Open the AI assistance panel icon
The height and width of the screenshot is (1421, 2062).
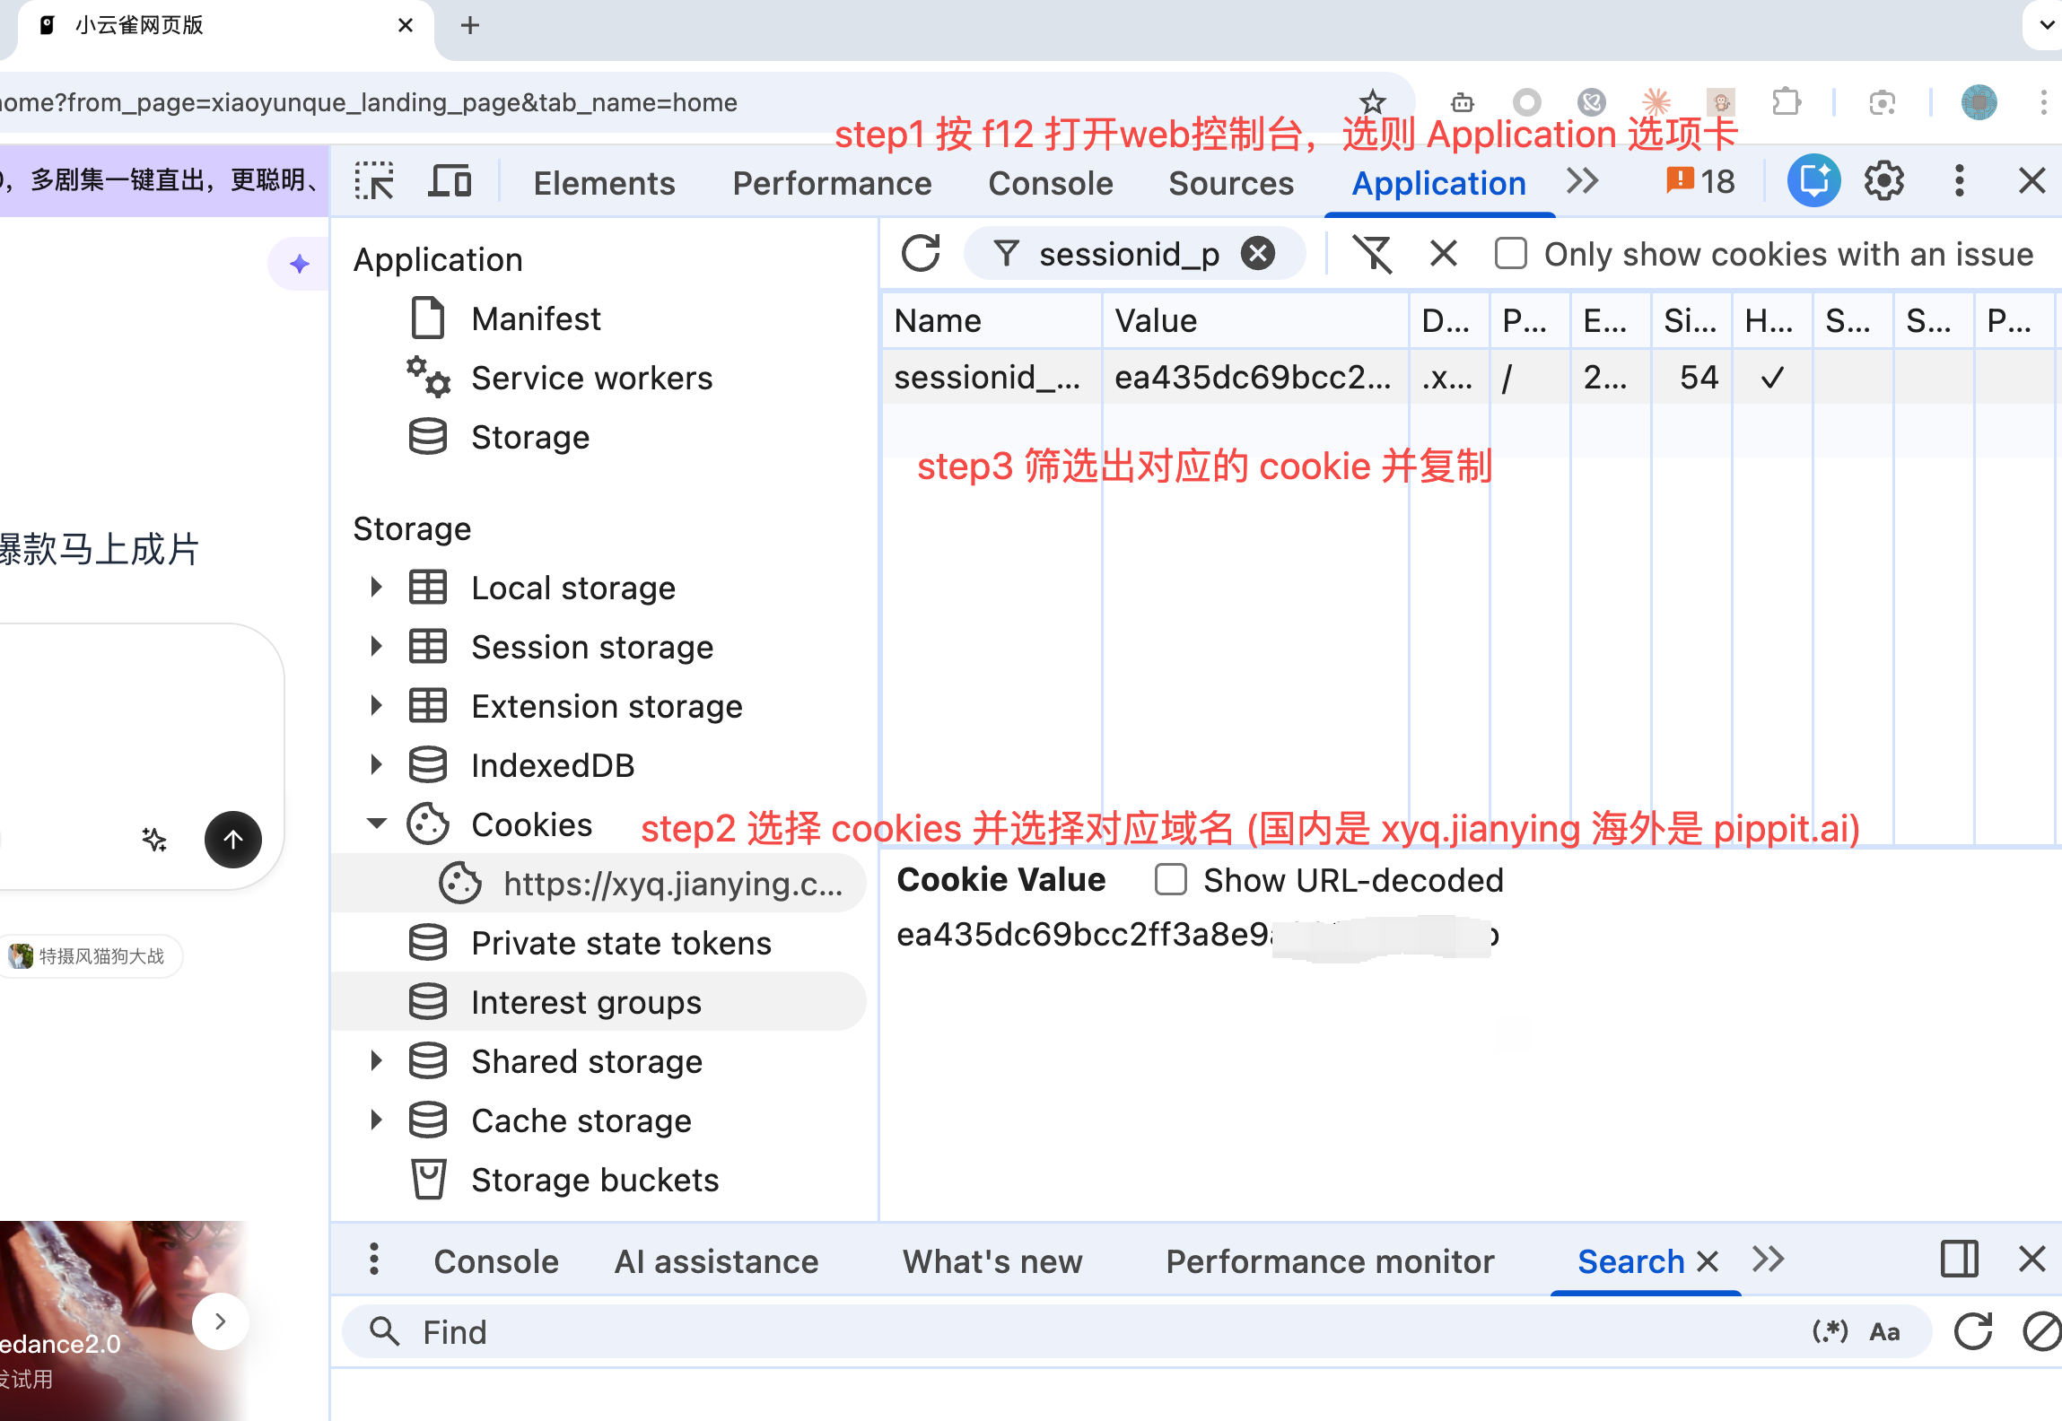click(x=1813, y=182)
